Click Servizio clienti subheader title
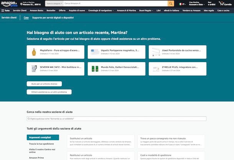Viewport: 234px width, 160px height. point(9,18)
